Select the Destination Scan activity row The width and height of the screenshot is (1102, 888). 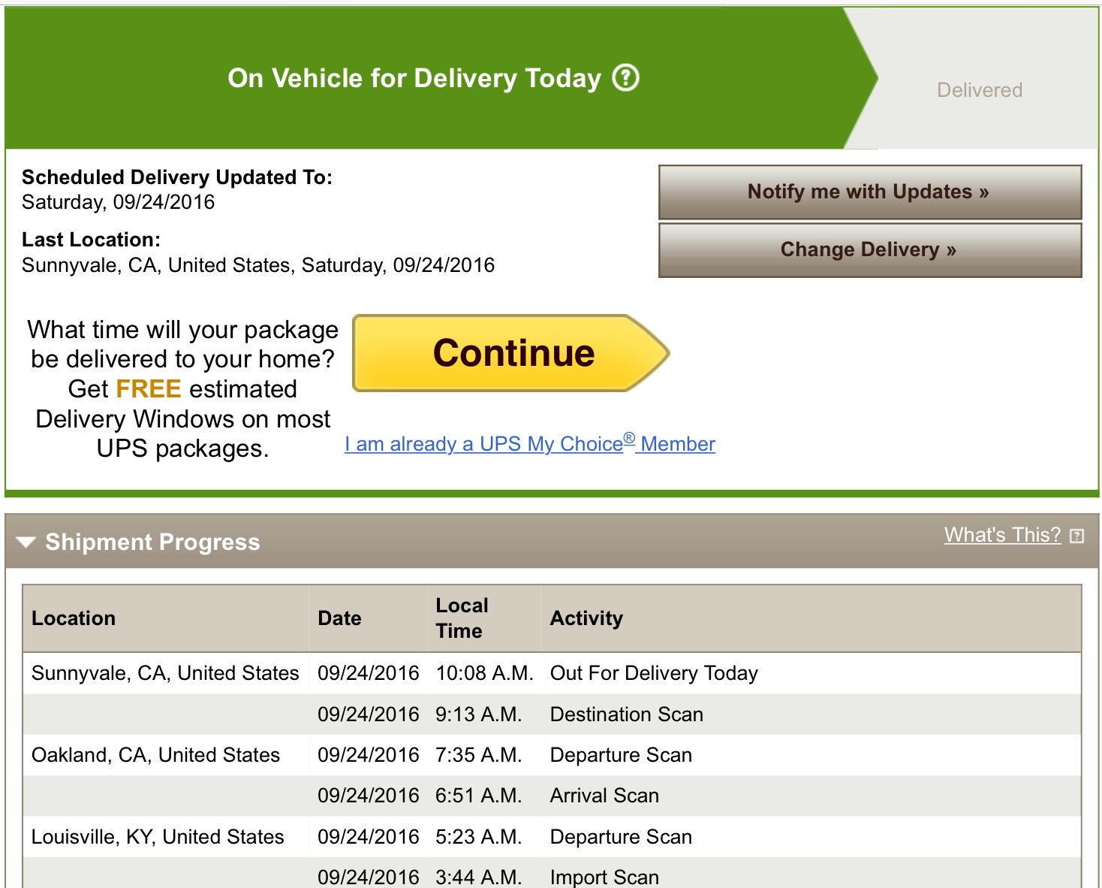tap(552, 714)
